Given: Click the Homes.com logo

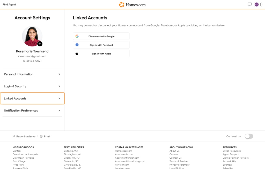Looking at the screenshot, I should click(x=132, y=4).
